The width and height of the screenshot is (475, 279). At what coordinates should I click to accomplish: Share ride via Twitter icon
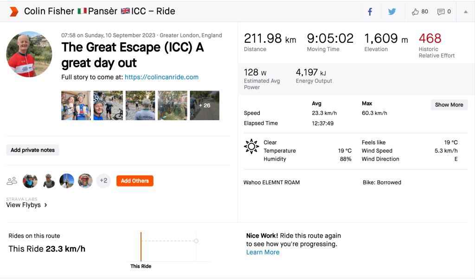392,12
